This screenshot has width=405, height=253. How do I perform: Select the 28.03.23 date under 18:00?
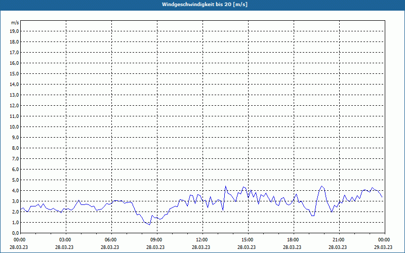(292, 247)
